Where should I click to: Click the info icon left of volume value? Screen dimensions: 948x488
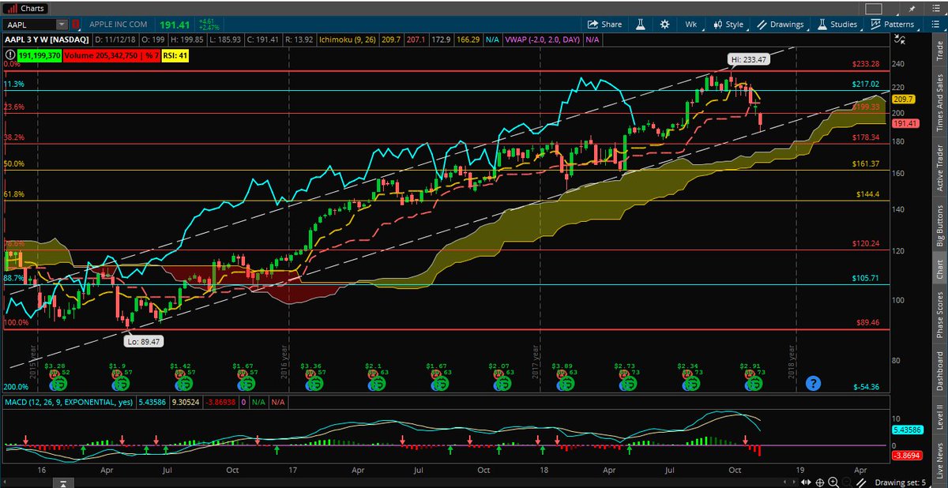(x=9, y=56)
